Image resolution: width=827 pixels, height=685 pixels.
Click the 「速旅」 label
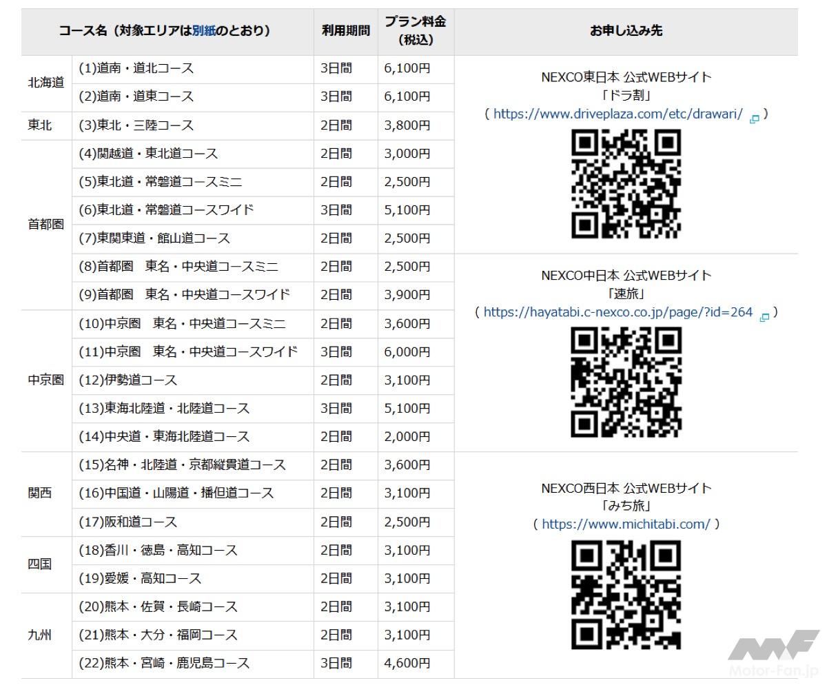(x=626, y=294)
